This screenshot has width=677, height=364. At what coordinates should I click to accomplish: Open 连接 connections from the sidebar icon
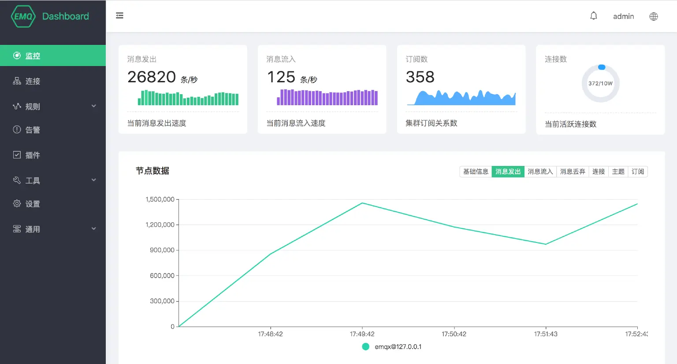pos(17,81)
